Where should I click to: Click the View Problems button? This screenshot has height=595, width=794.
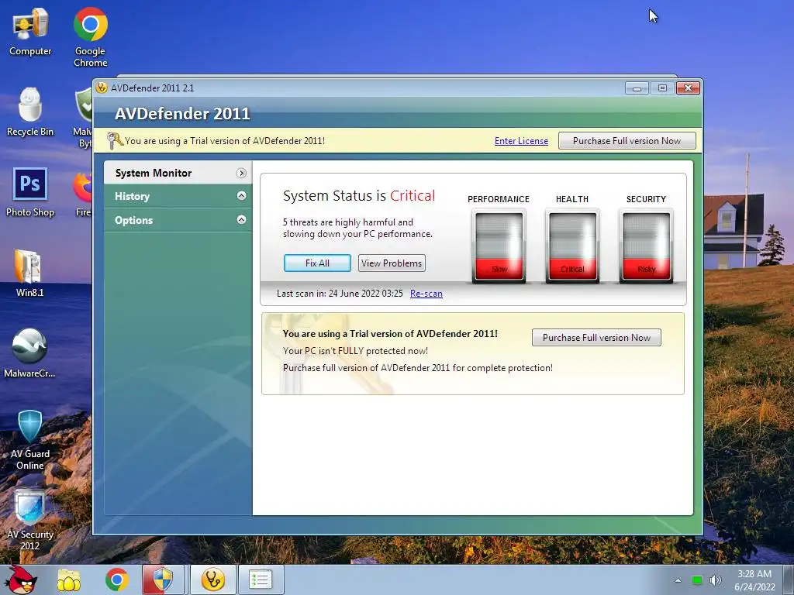pos(392,263)
